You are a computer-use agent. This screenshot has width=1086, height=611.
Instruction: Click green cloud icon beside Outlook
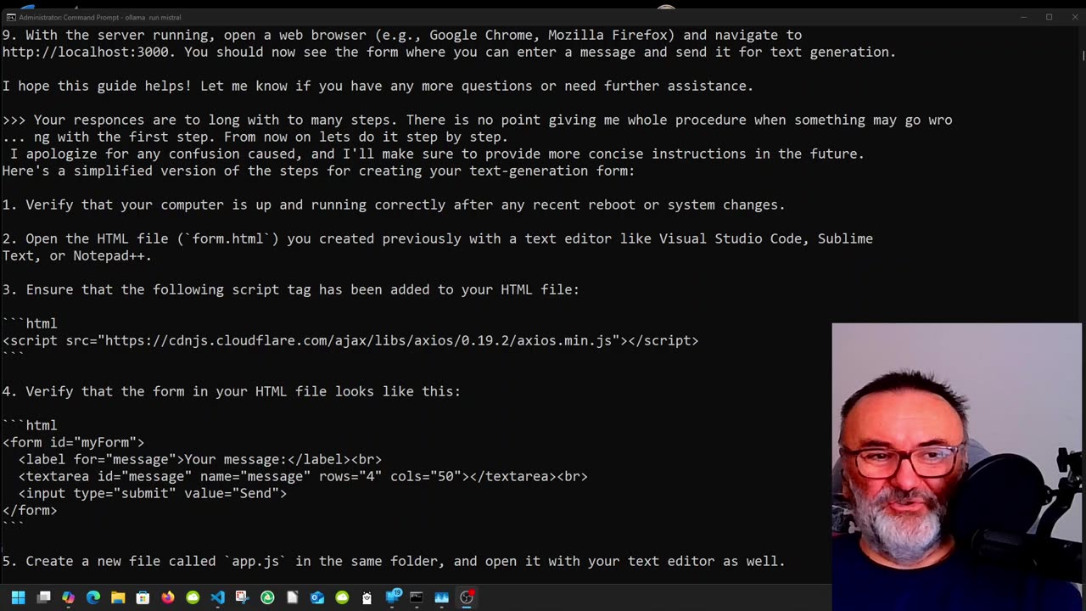click(x=342, y=597)
